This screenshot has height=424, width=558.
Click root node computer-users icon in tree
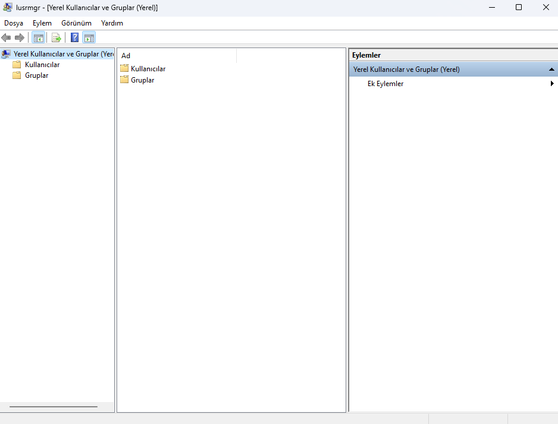pyautogui.click(x=6, y=54)
